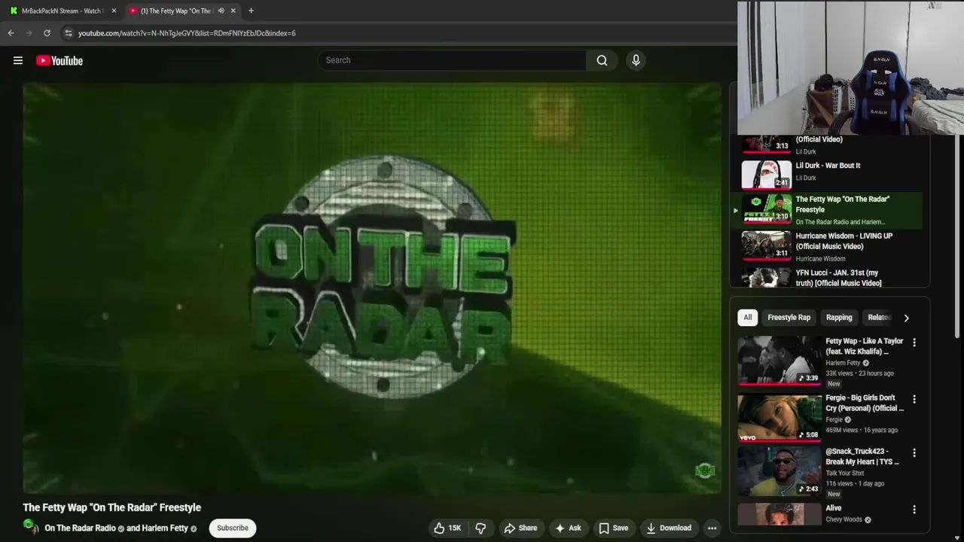Expand more chips with the right arrow
This screenshot has width=964, height=542.
906,318
